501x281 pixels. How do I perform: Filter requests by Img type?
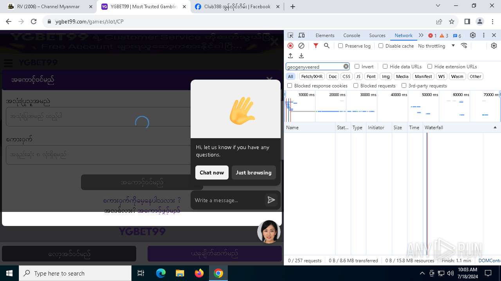386,76
